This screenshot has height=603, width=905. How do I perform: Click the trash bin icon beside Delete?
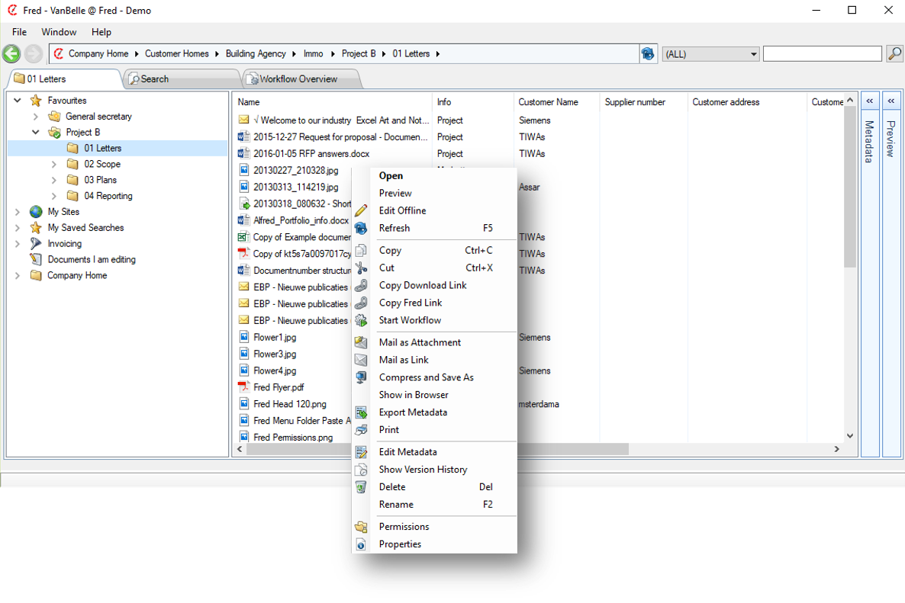[x=362, y=487]
